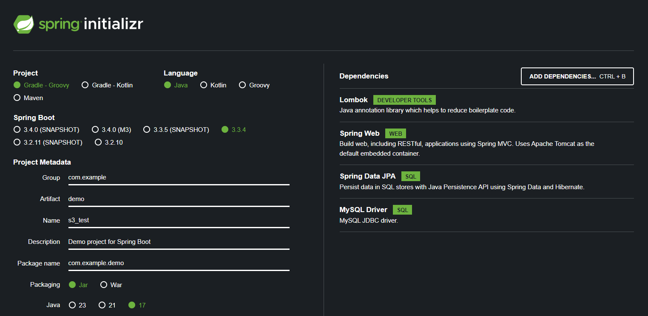Select Spring Boot 3.2.10 version
This screenshot has height=316, width=648.
click(109, 143)
